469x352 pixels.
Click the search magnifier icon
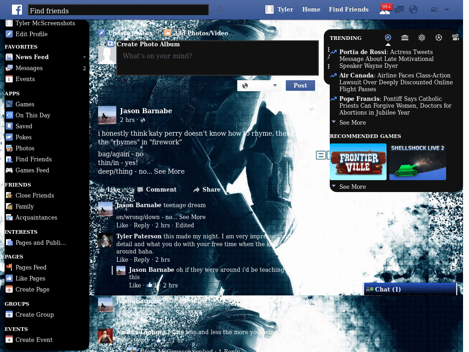(x=220, y=9)
